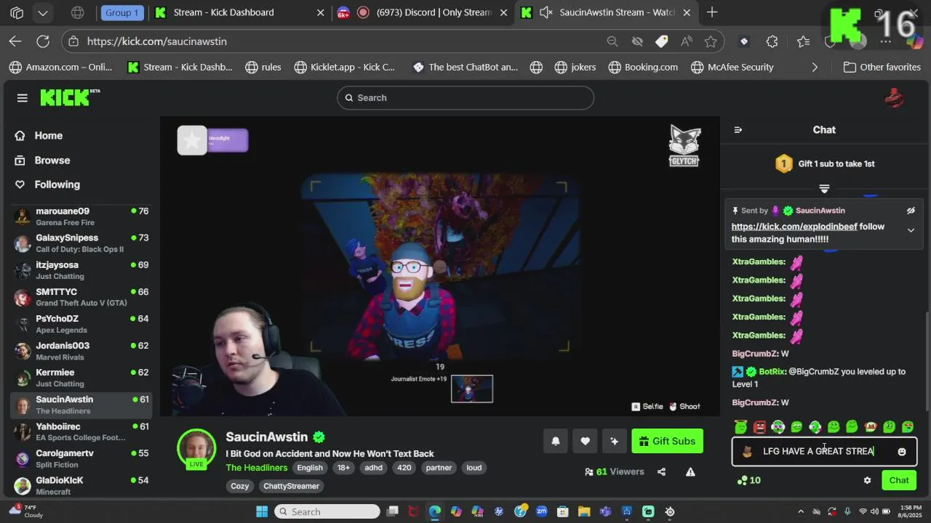This screenshot has width=931, height=523.
Task: Open Other favorites folder
Action: (x=882, y=67)
